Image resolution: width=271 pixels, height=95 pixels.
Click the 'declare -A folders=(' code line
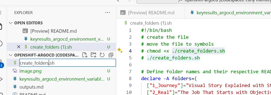[169, 78]
